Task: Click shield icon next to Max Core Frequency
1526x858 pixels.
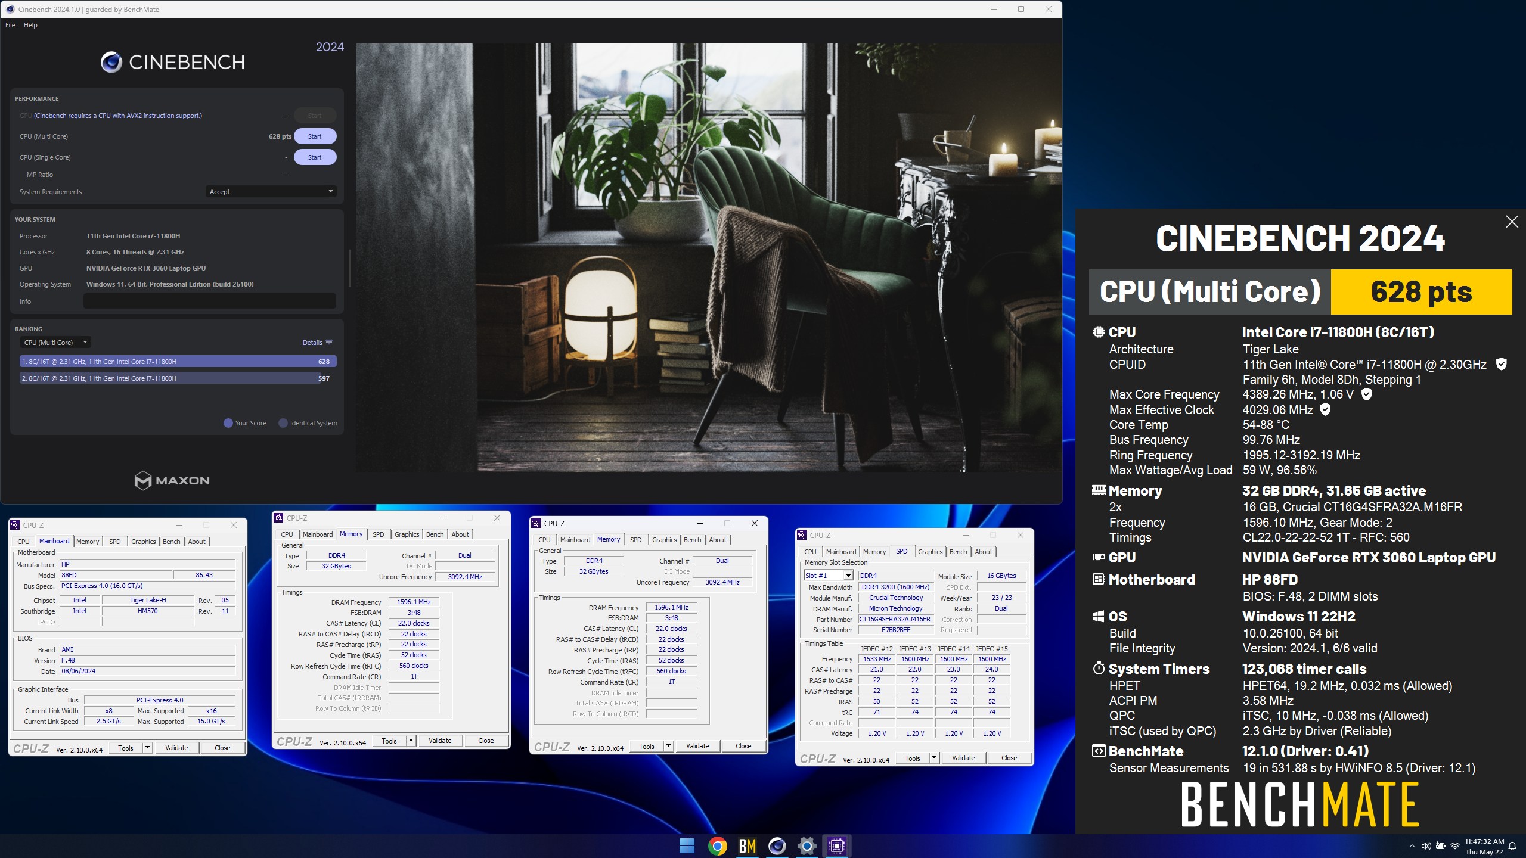Action: [1367, 394]
